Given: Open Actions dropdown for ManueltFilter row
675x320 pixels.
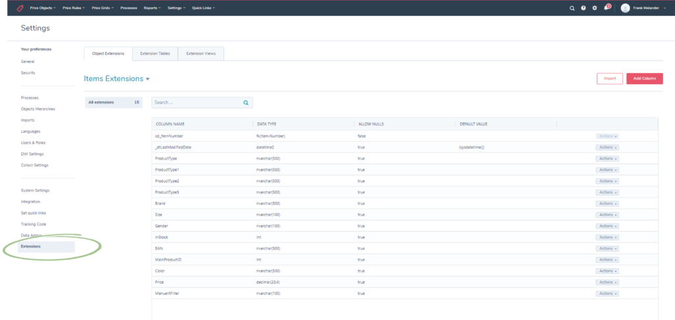Looking at the screenshot, I should (x=607, y=294).
